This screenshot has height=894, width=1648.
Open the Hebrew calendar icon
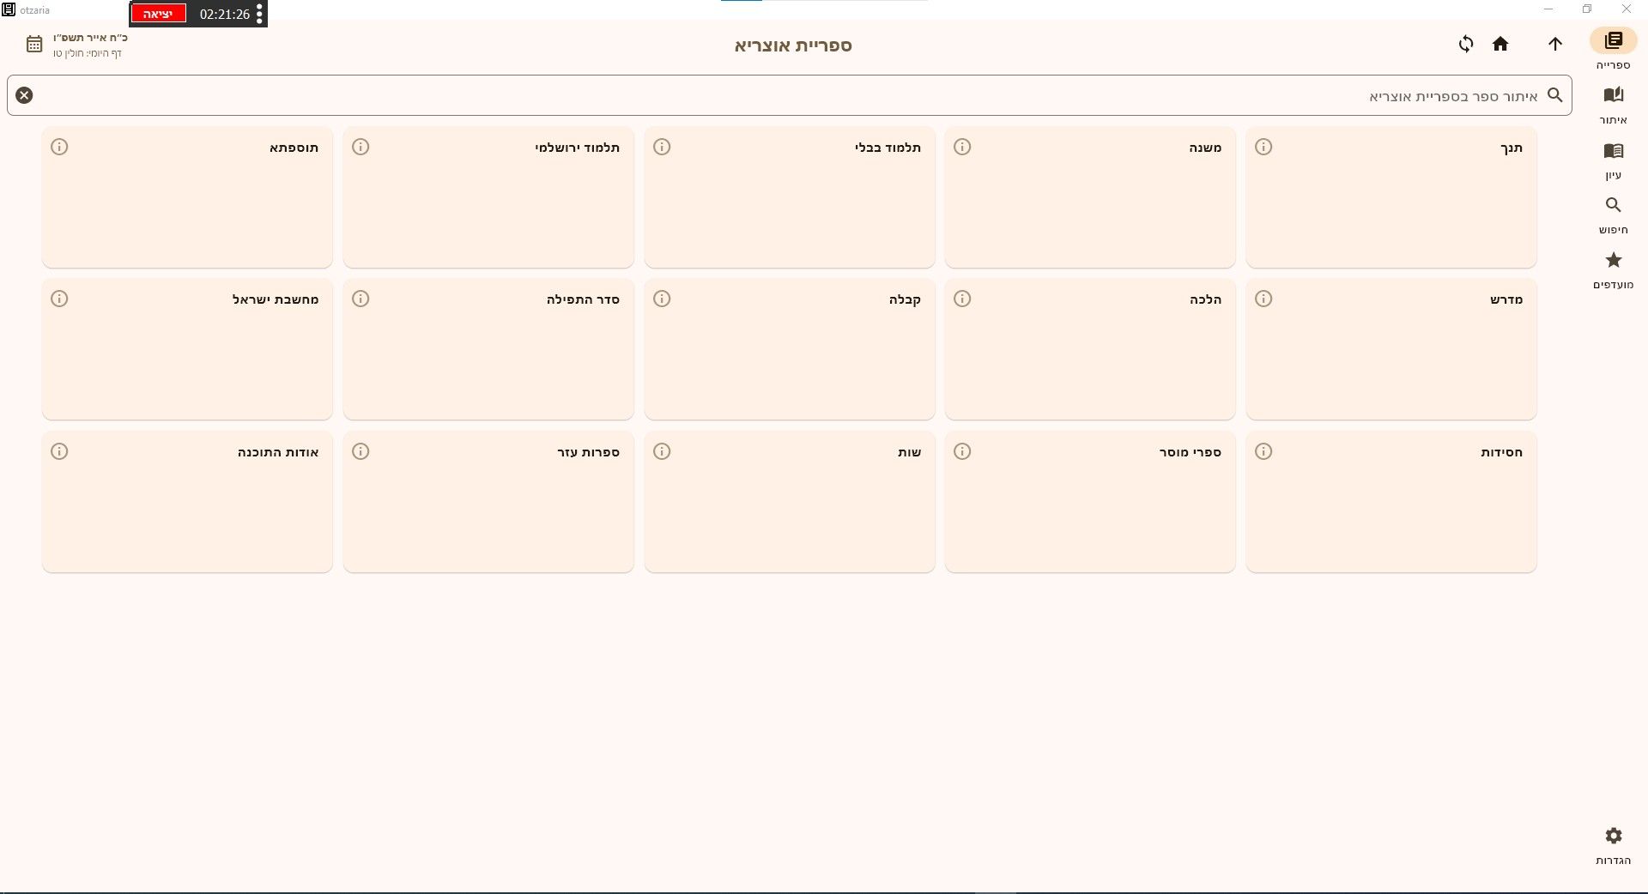(34, 44)
